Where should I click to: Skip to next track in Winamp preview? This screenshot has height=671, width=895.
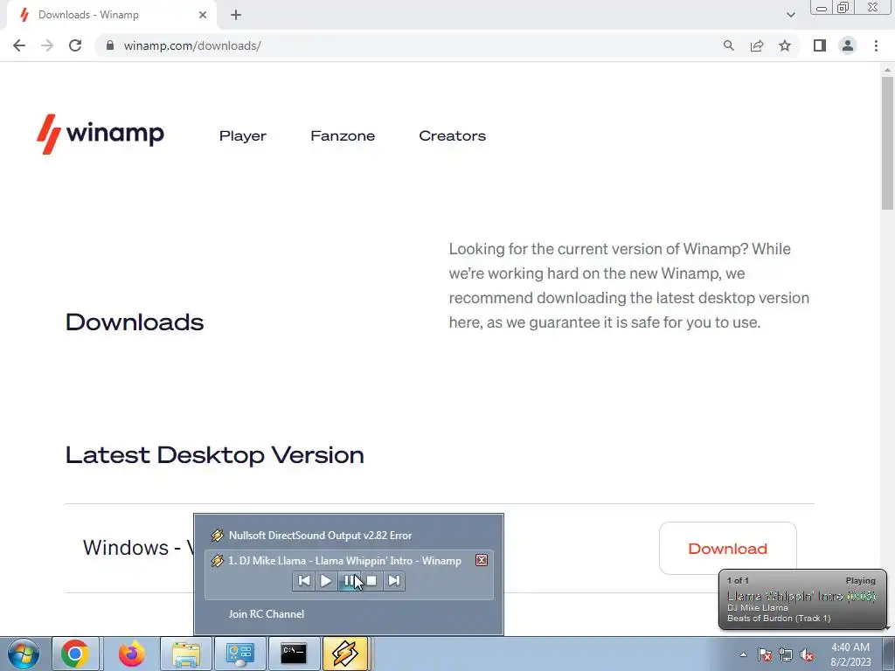click(394, 581)
